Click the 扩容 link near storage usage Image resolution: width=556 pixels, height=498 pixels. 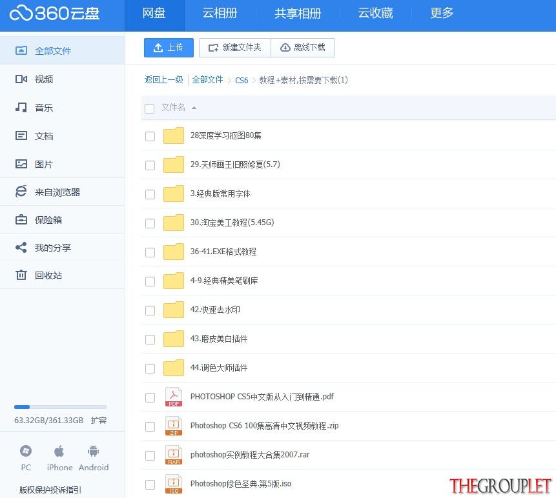point(99,421)
